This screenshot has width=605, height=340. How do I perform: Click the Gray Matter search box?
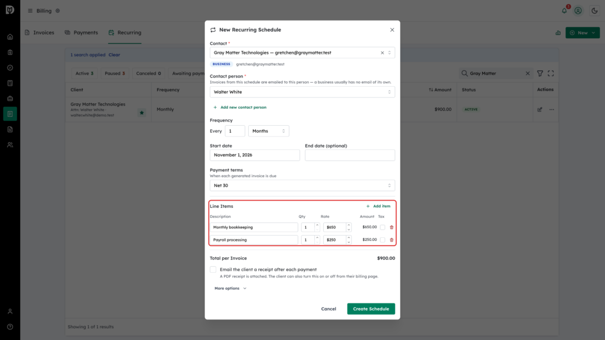click(496, 73)
